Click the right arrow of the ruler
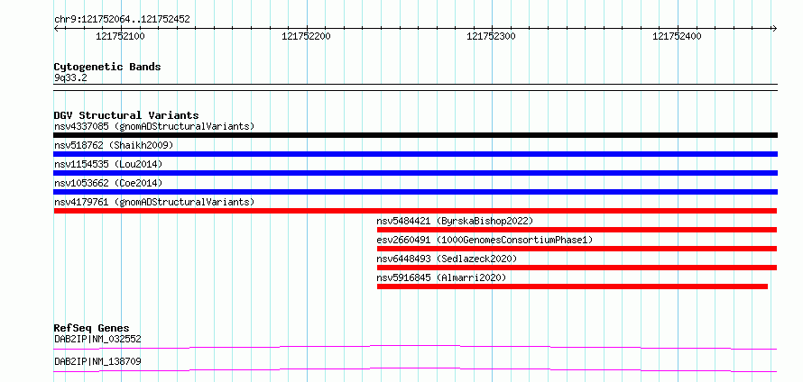803x382 pixels. coord(774,28)
